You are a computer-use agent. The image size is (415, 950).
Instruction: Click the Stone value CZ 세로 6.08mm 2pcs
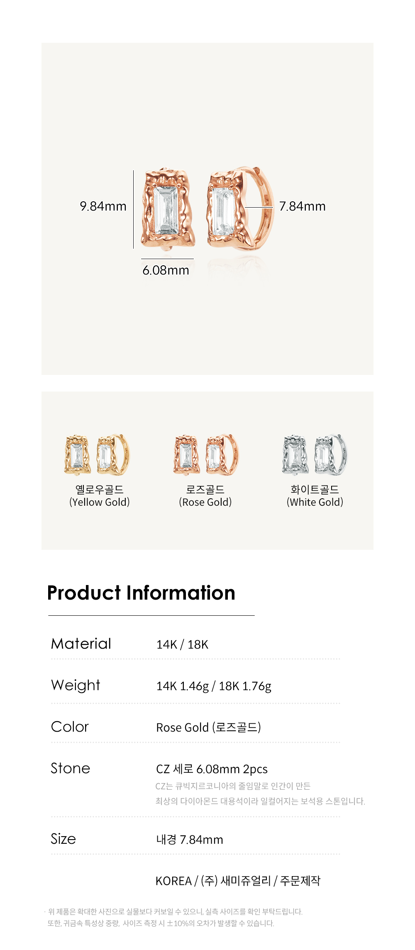coord(212,769)
